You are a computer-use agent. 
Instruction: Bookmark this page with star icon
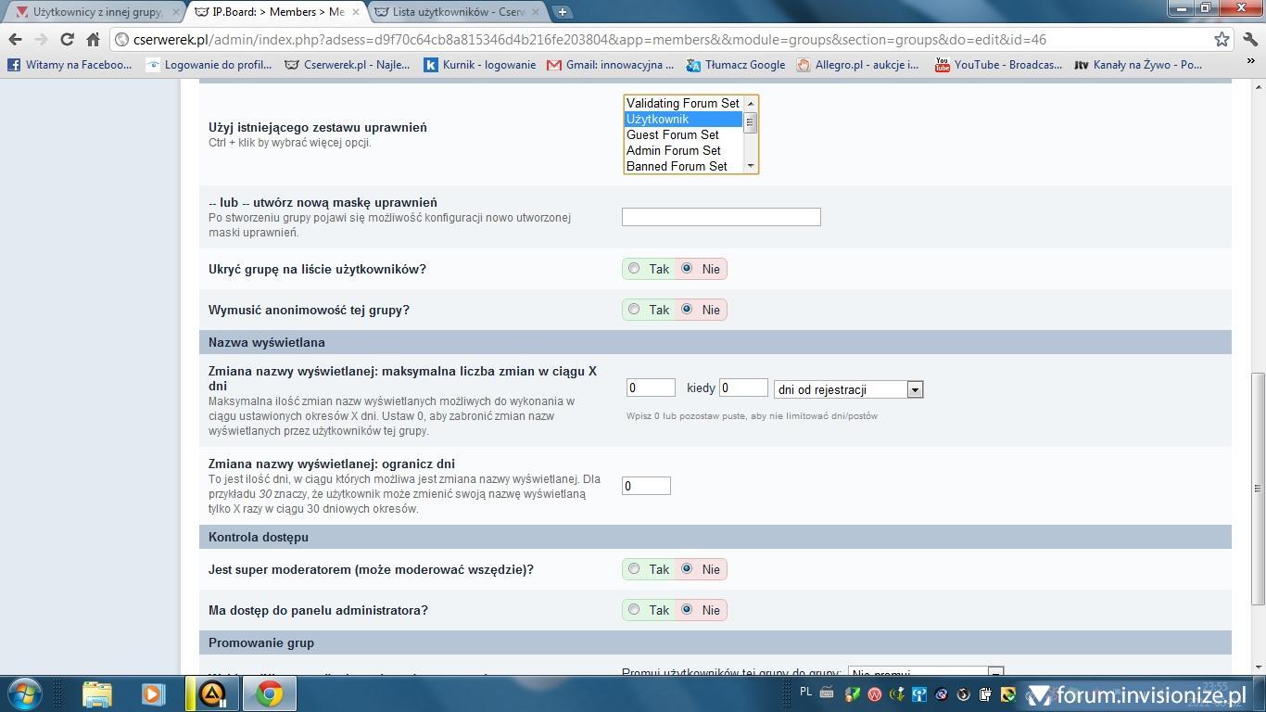1222,39
